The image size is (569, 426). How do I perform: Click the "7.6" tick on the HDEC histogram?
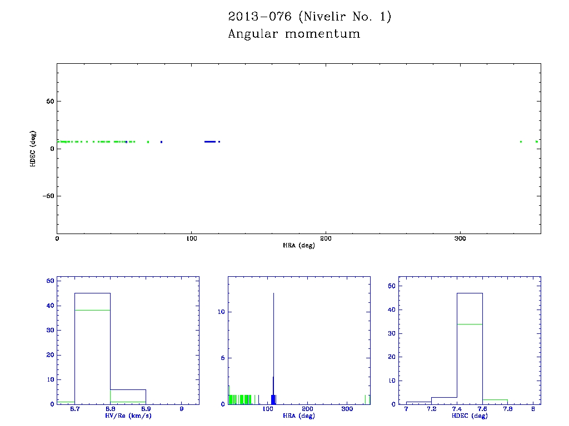(482, 409)
